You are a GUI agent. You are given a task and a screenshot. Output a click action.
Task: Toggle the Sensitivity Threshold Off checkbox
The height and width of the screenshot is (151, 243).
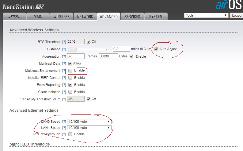coord(89,99)
